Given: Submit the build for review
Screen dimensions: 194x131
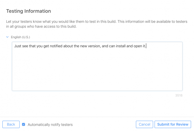Looking at the screenshot, I should tap(173, 124).
